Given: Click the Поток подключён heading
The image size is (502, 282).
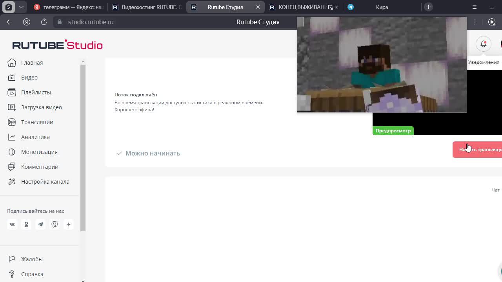Looking at the screenshot, I should 136,95.
